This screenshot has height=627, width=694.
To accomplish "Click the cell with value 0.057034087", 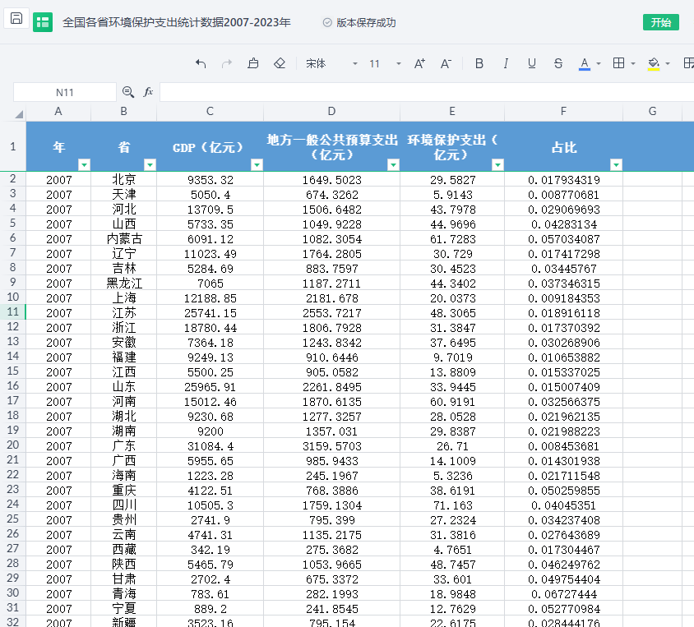I will click(564, 239).
